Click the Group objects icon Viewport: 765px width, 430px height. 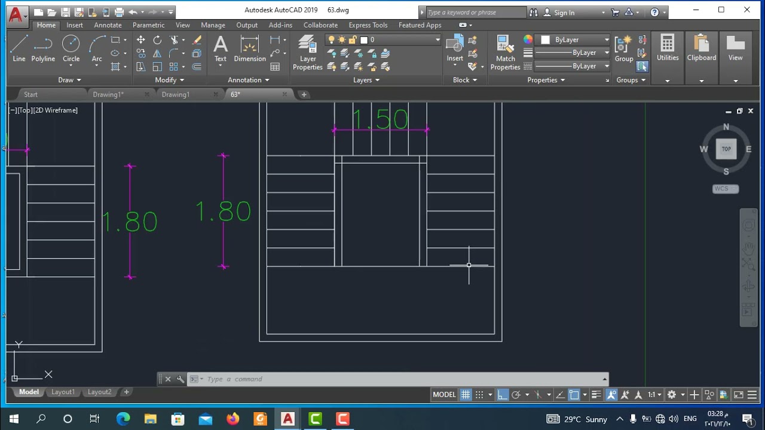(x=624, y=48)
